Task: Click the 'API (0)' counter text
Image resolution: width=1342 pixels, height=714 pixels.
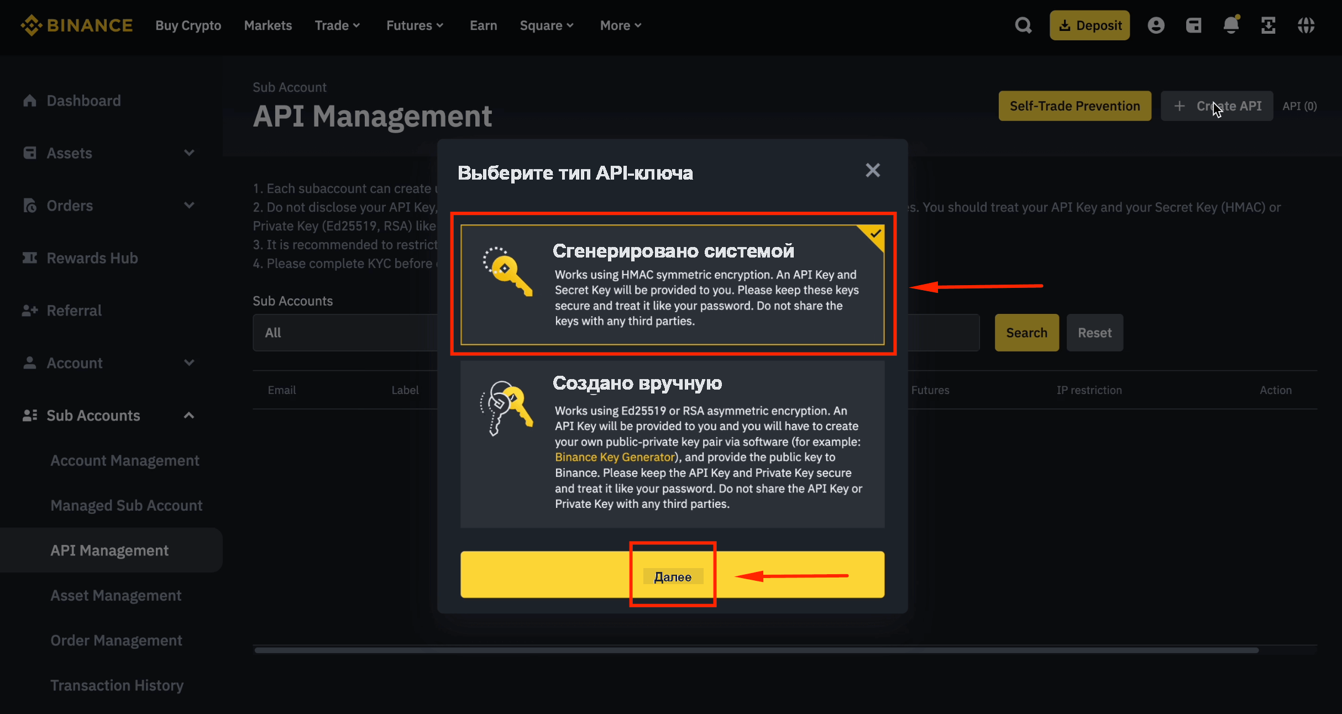Action: pos(1299,106)
